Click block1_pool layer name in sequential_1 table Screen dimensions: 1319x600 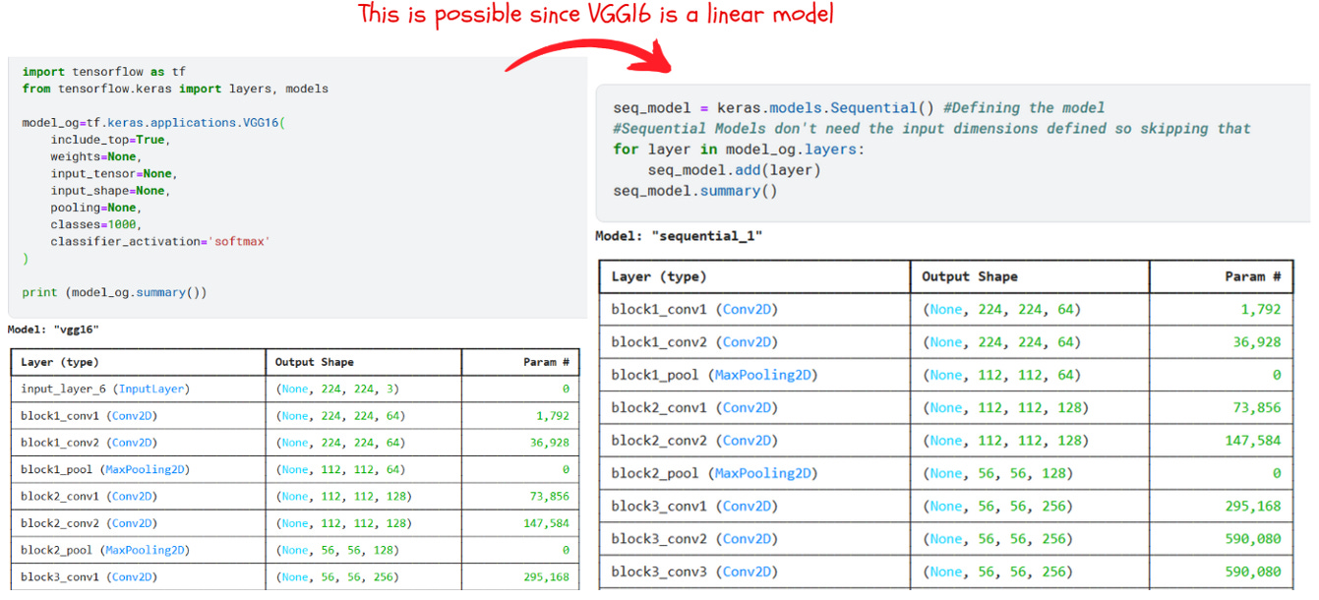(x=714, y=375)
